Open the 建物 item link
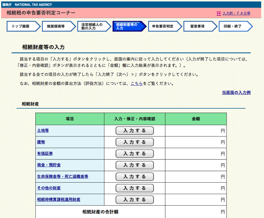Viewport: 264px width, 218px height. pyautogui.click(x=41, y=142)
